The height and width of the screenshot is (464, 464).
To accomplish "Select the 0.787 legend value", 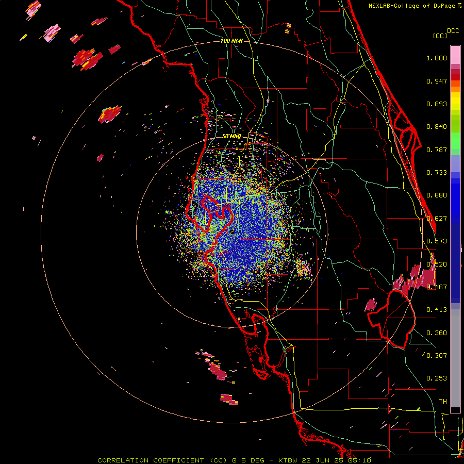I will pyautogui.click(x=437, y=150).
